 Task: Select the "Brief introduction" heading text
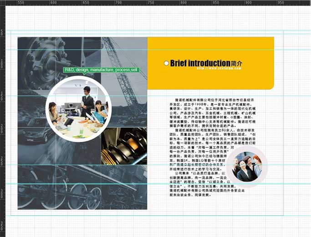[x=200, y=63]
